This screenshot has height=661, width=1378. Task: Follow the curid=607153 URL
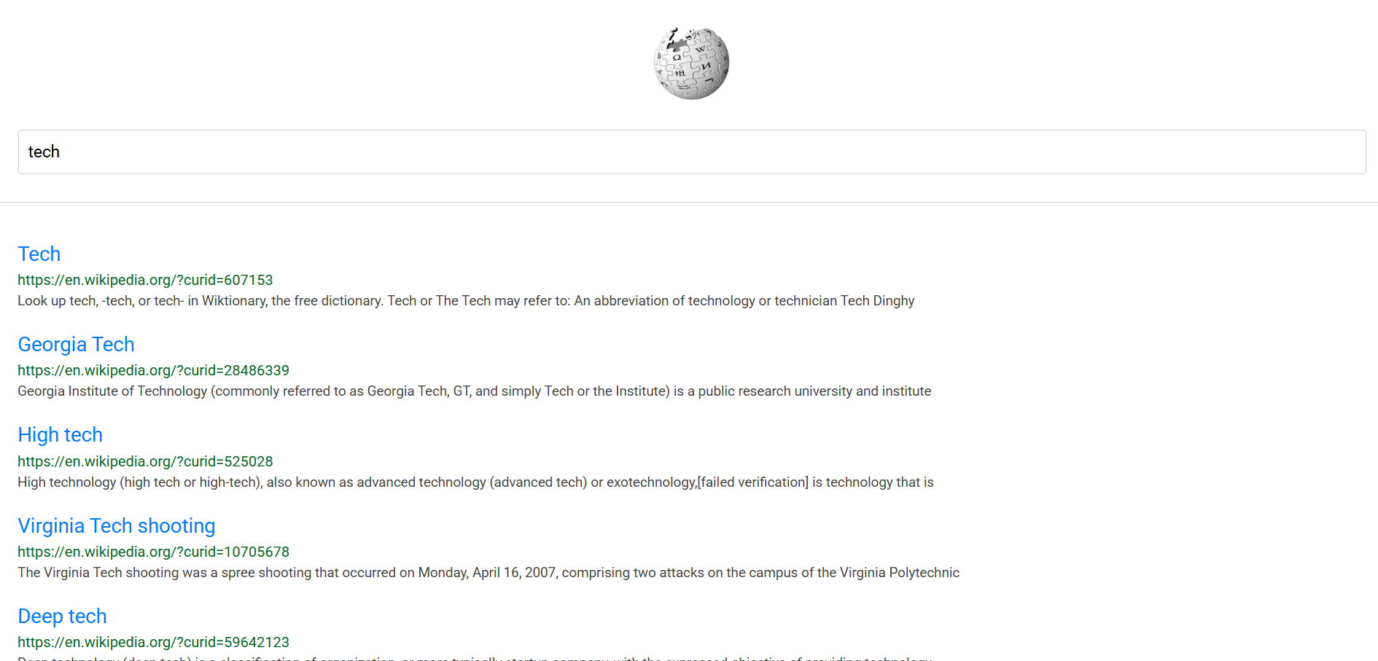pos(145,280)
